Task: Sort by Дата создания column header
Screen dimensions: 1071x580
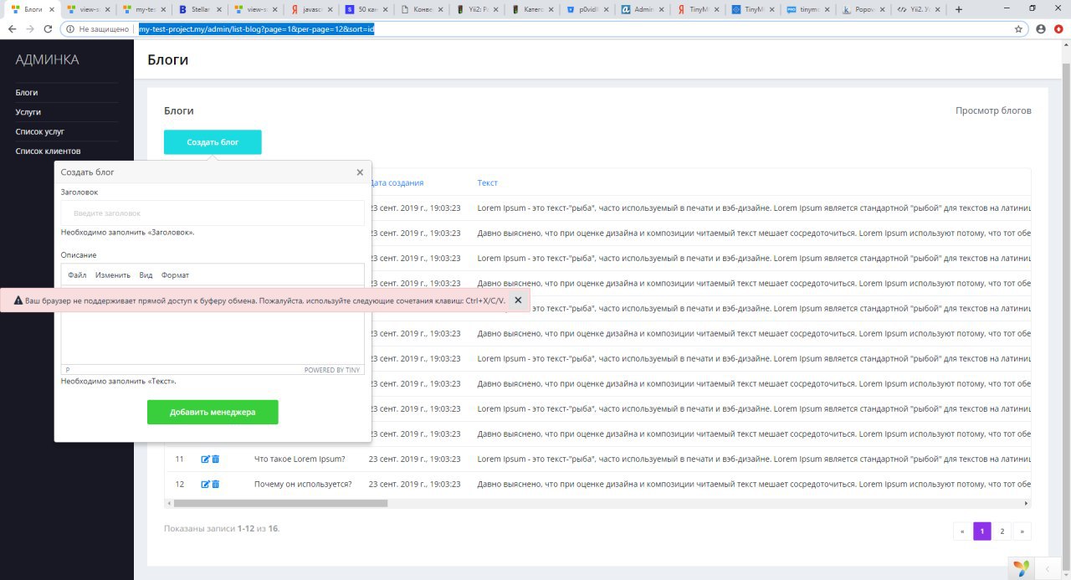Action: coord(397,182)
